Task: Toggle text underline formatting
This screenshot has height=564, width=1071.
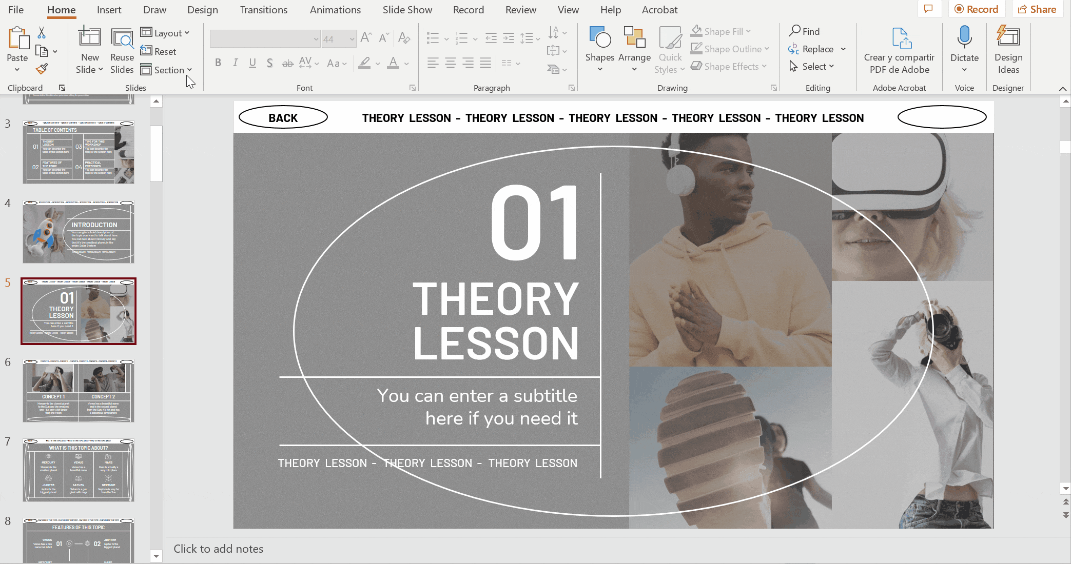Action: (x=253, y=64)
